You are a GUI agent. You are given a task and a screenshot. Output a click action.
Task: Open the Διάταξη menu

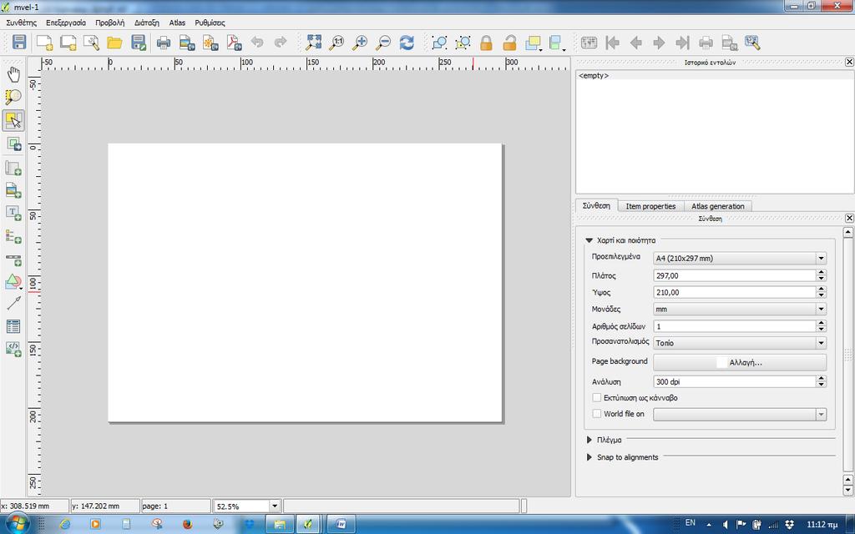pos(147,23)
